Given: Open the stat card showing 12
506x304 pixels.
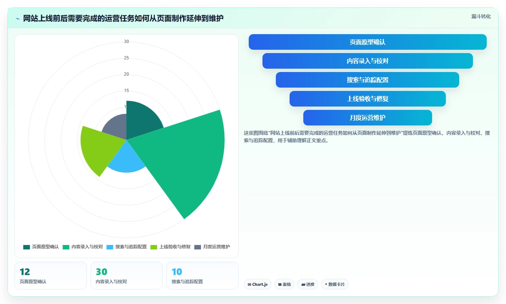Looking at the screenshot, I should 50,275.
